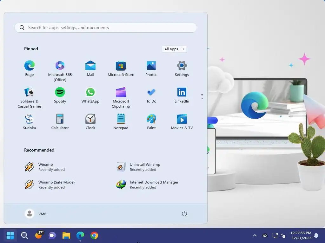Open LinkedIn pinned app

click(x=182, y=95)
